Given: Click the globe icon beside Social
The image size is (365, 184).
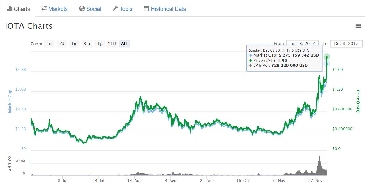Looking at the screenshot, I should click(x=82, y=9).
